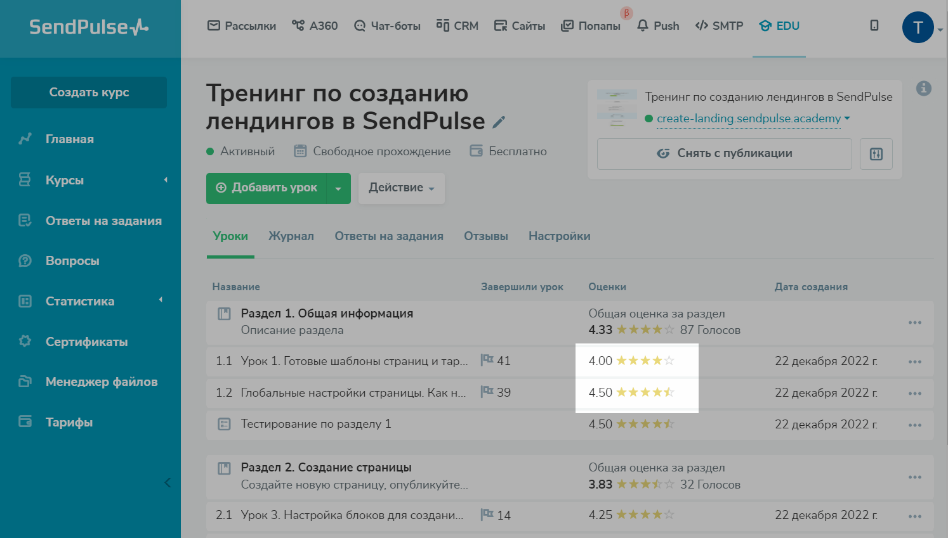Click the Снять с публикации button
Image resolution: width=948 pixels, height=538 pixels.
pos(724,154)
